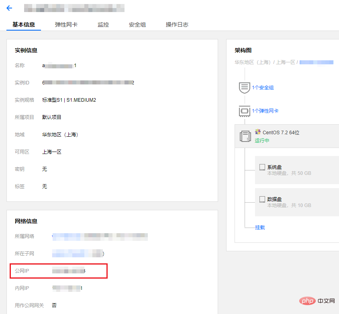Click the CentOS logo icon
The image size is (339, 314).
(258, 132)
